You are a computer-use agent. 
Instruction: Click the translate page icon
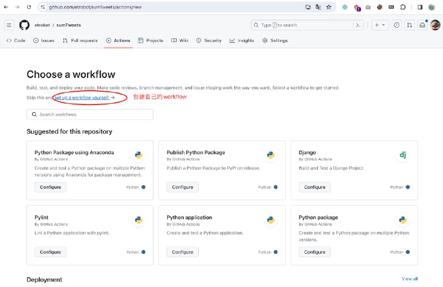(318, 7)
